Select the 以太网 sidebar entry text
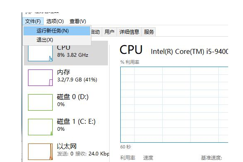The height and width of the screenshot is (162, 243). (x=67, y=146)
